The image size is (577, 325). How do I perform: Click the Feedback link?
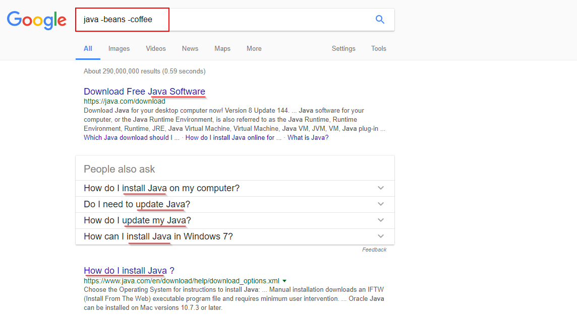(x=374, y=250)
